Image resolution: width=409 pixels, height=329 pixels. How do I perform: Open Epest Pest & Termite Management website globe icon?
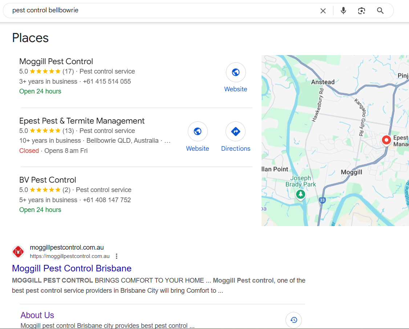[198, 132]
